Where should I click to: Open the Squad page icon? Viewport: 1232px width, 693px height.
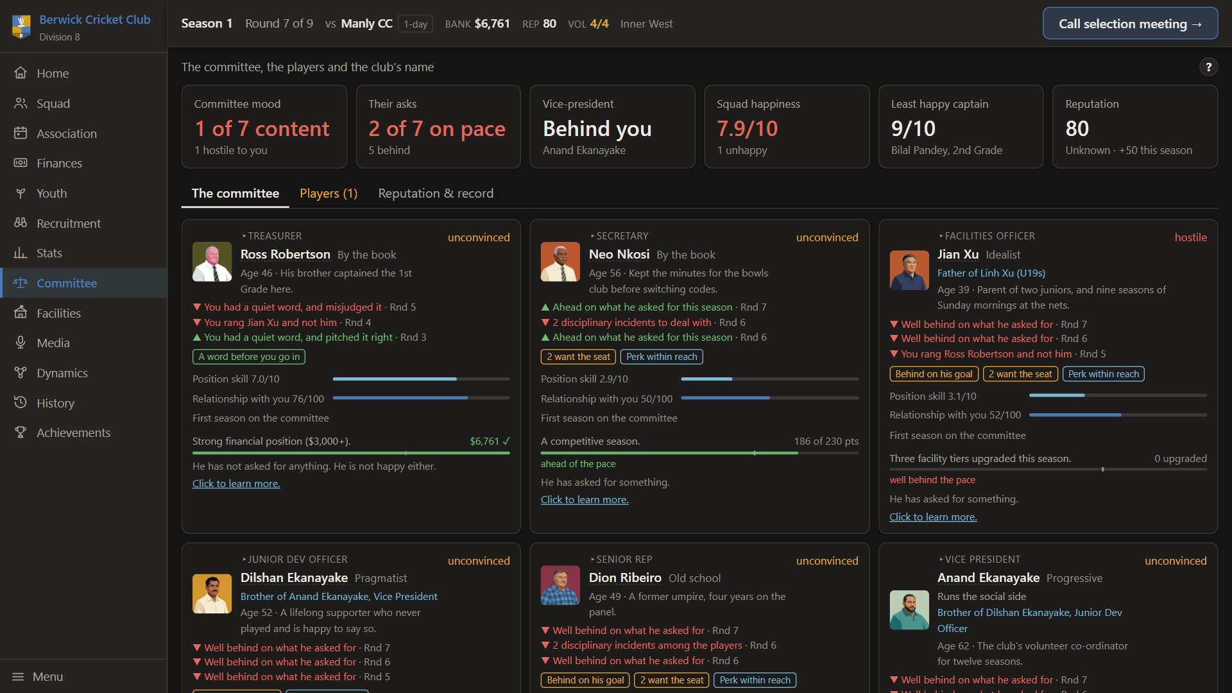[x=21, y=103]
